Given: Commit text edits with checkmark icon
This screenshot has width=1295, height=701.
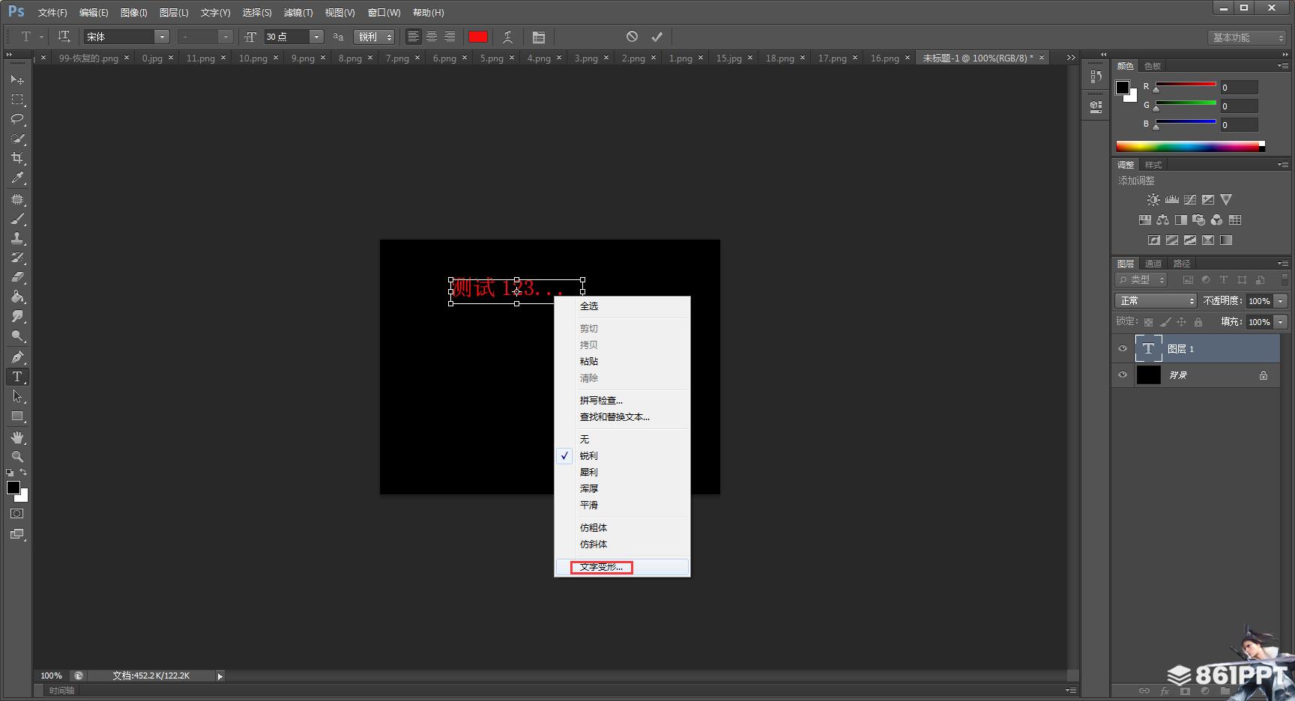Looking at the screenshot, I should pos(656,37).
